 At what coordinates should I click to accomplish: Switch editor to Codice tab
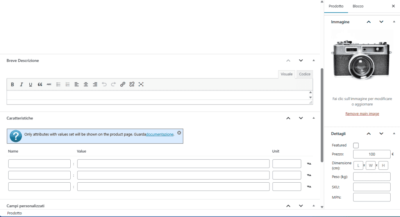pos(305,74)
